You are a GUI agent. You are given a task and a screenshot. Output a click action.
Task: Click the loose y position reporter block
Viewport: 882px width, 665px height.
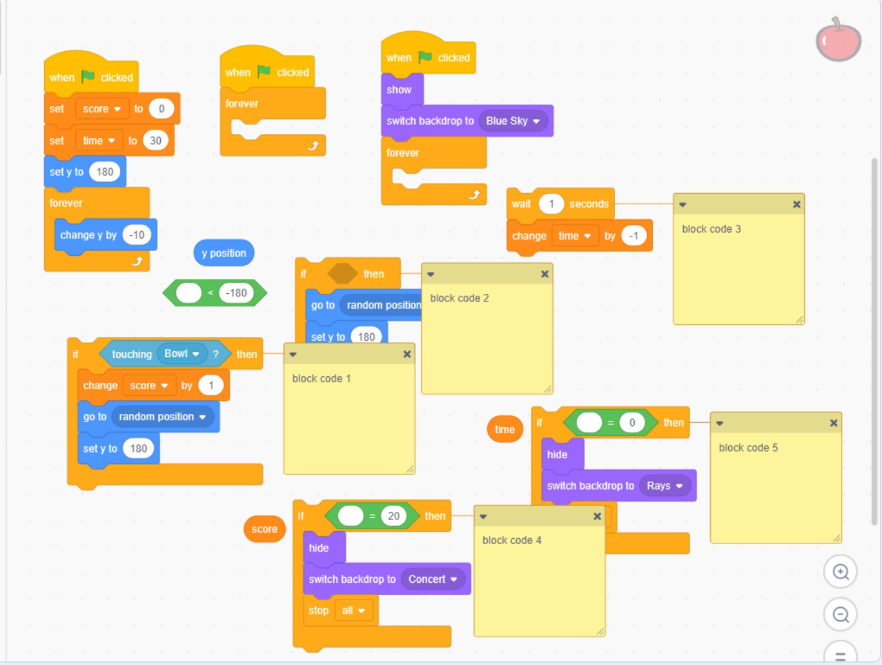coord(224,253)
